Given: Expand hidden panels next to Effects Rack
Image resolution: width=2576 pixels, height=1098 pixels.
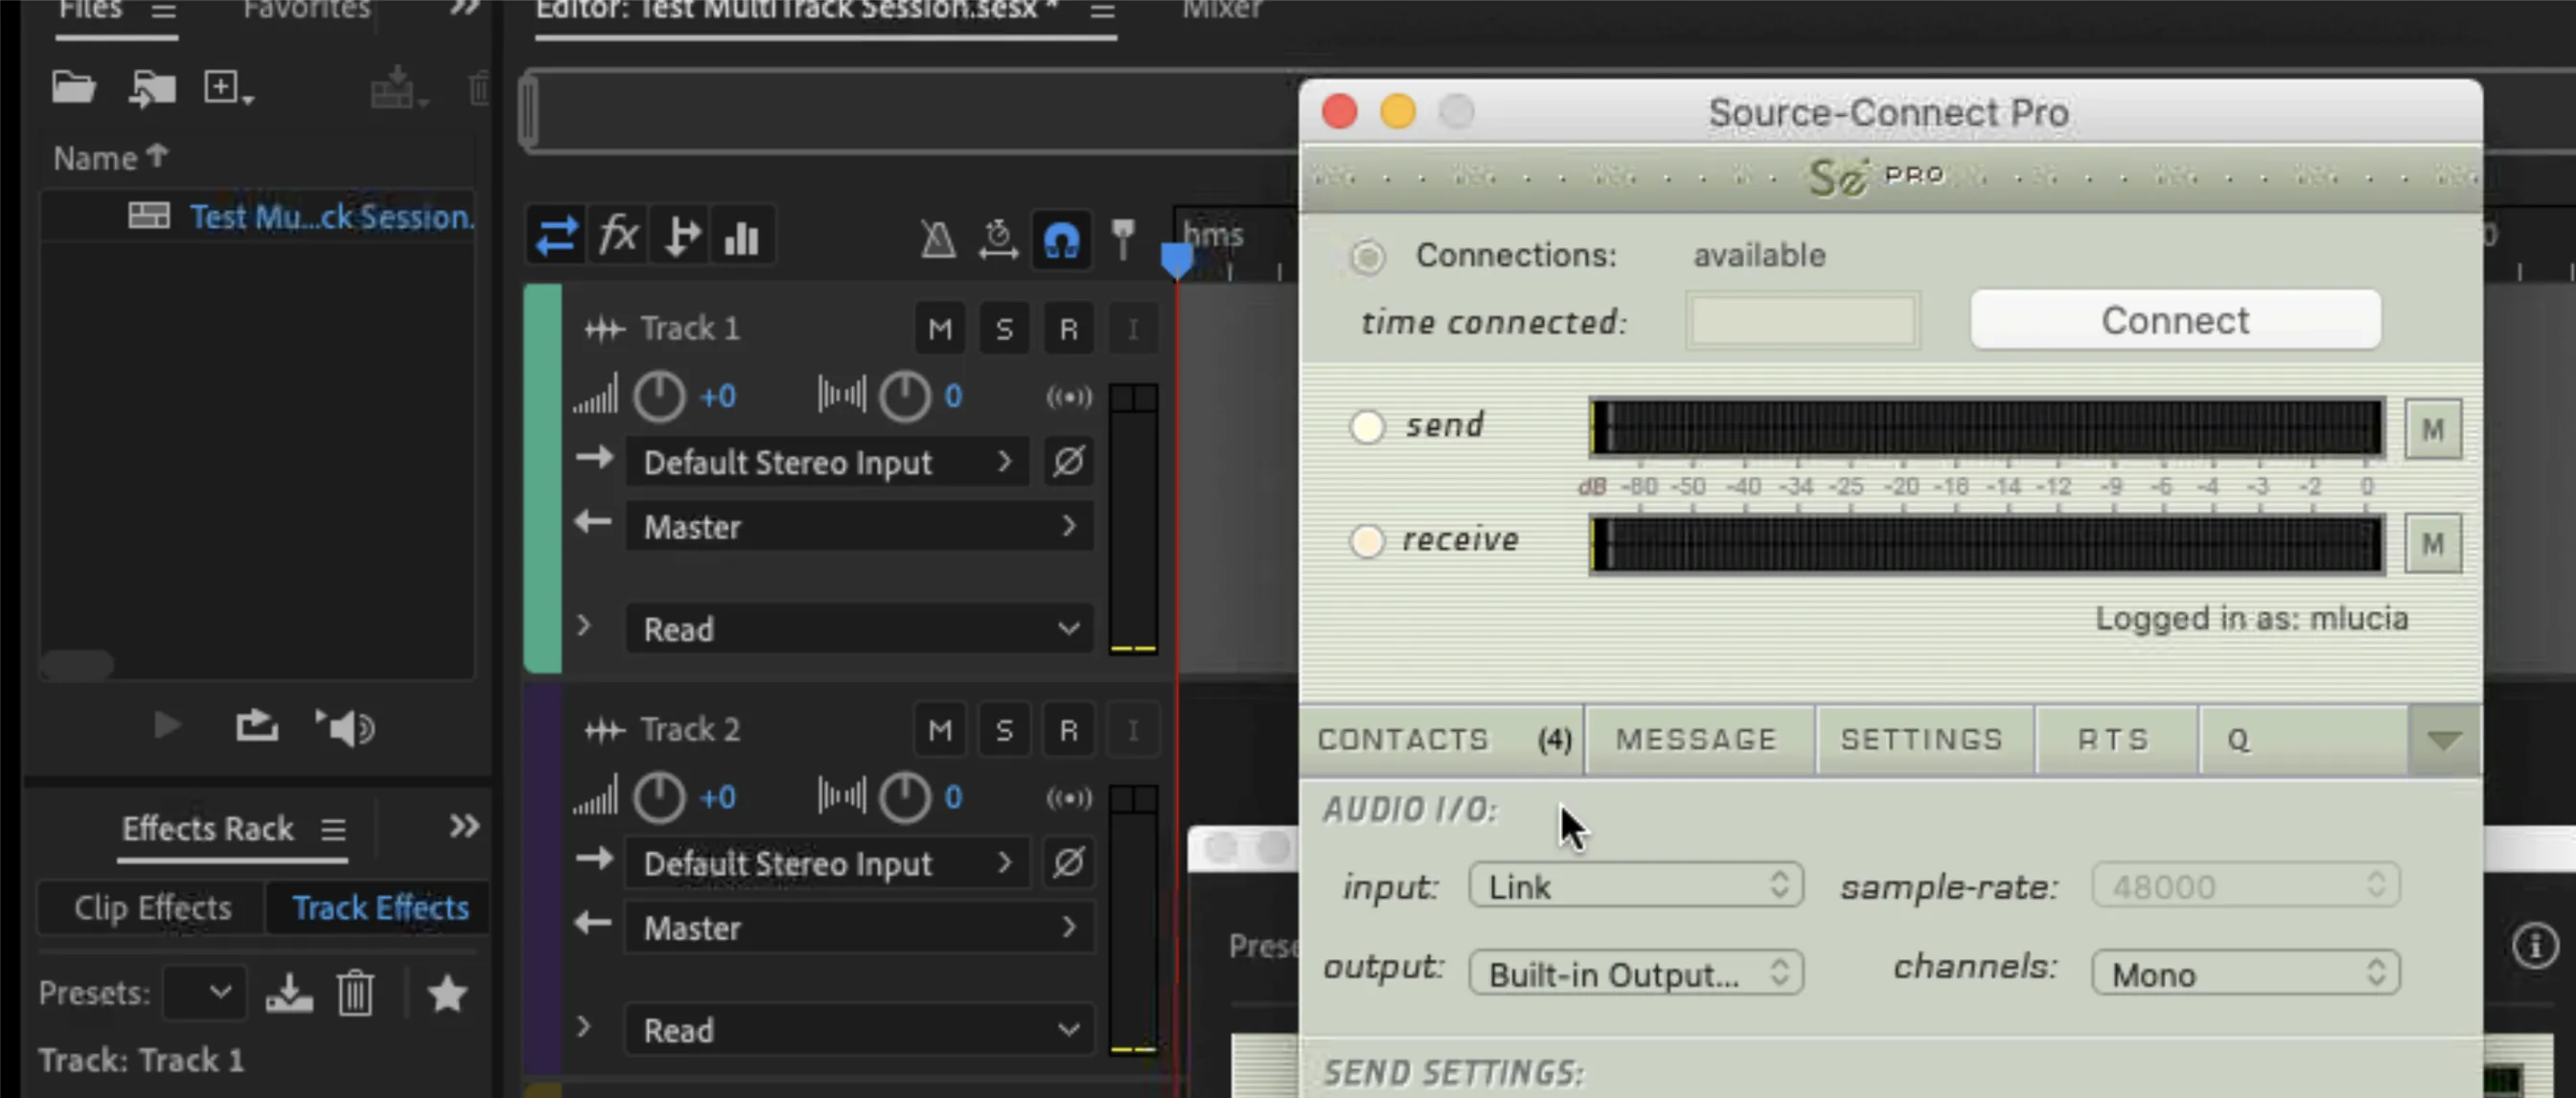Looking at the screenshot, I should 464,826.
